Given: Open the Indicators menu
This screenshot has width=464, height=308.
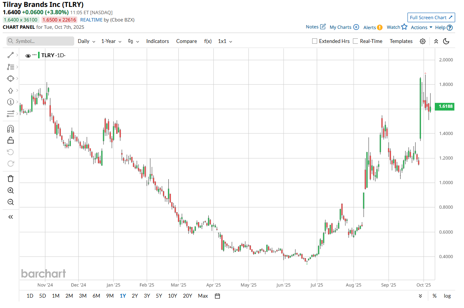Looking at the screenshot, I should click(x=158, y=41).
